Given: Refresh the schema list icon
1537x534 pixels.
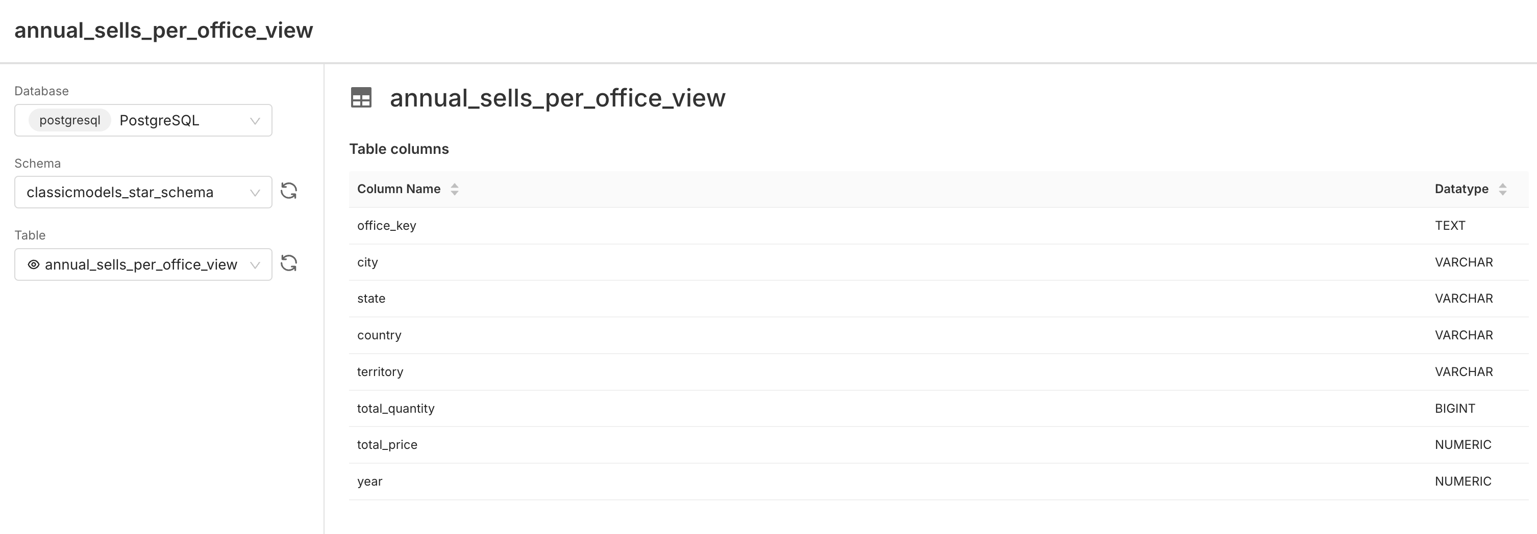Looking at the screenshot, I should (x=289, y=191).
